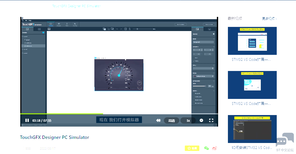Mute the video sound
Viewport: 296px width, 154px height.
158,120
